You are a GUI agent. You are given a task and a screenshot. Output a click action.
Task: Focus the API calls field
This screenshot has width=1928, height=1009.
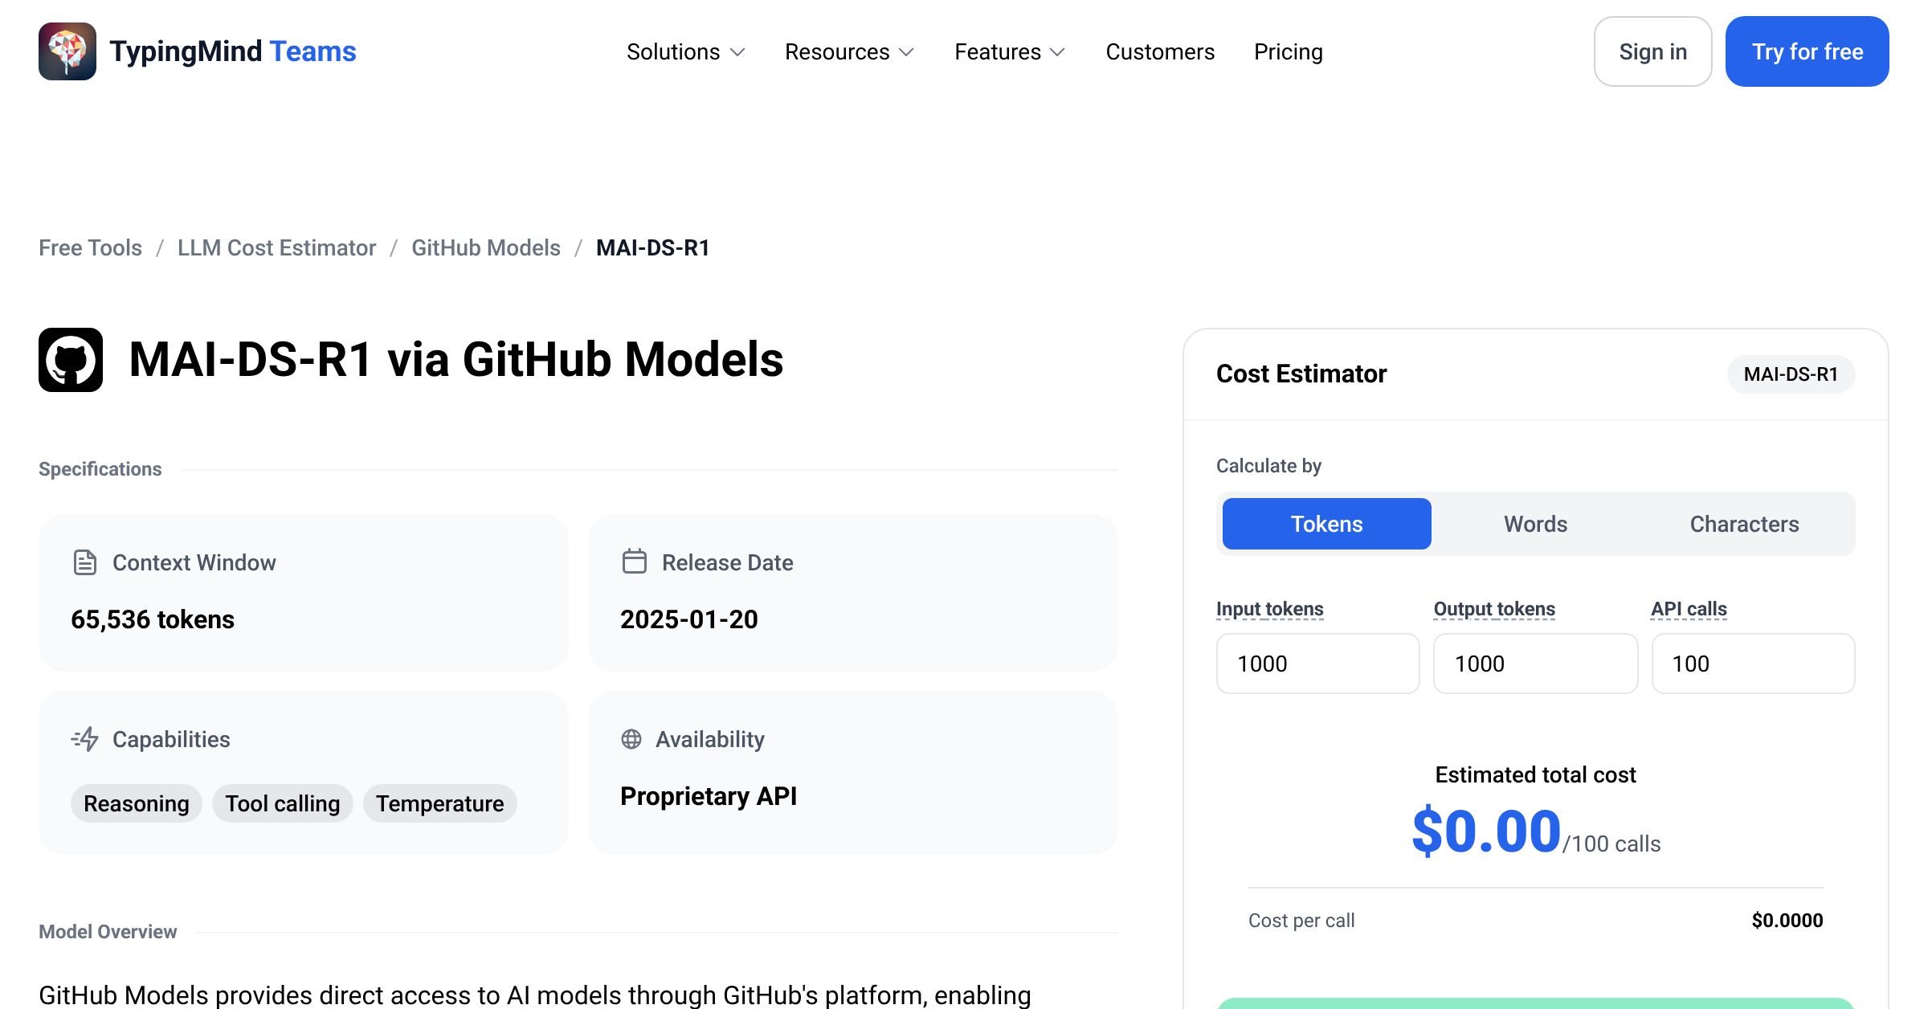[1754, 664]
